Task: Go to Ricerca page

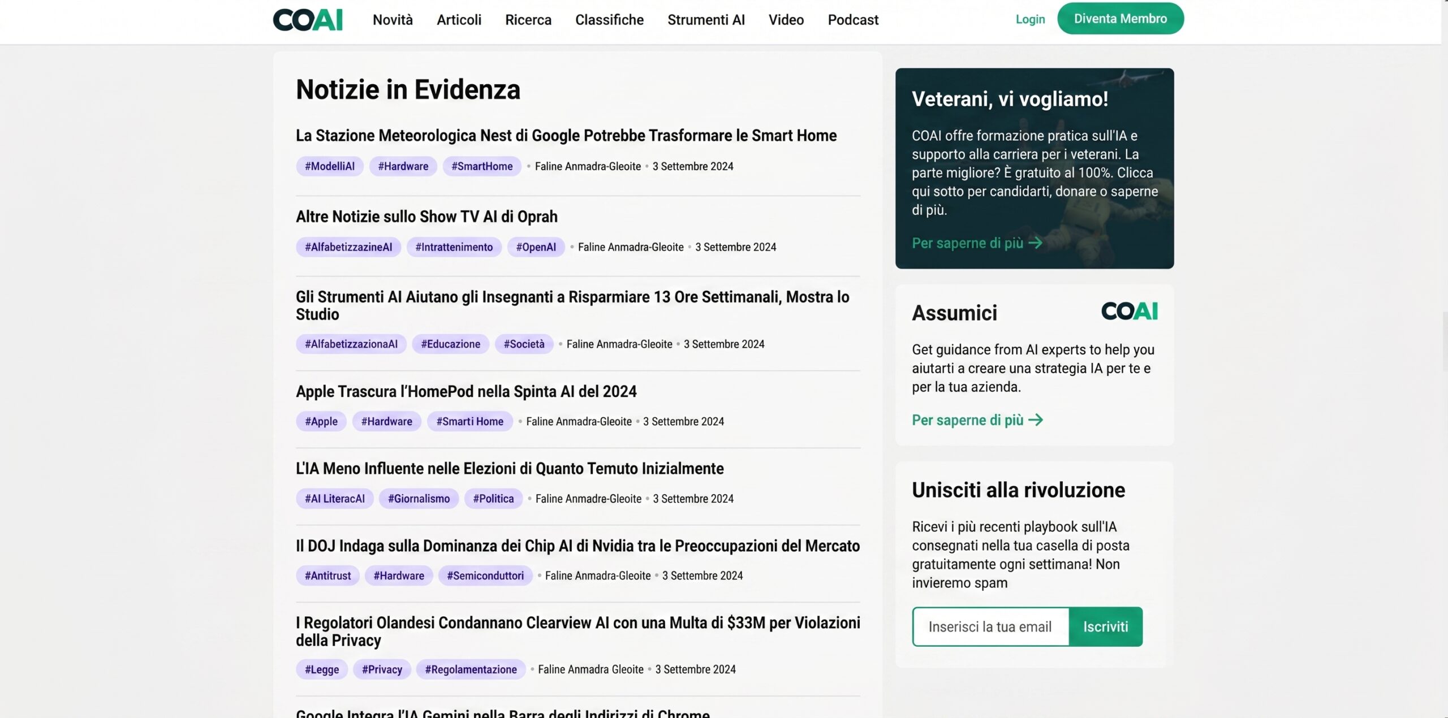Action: click(528, 20)
